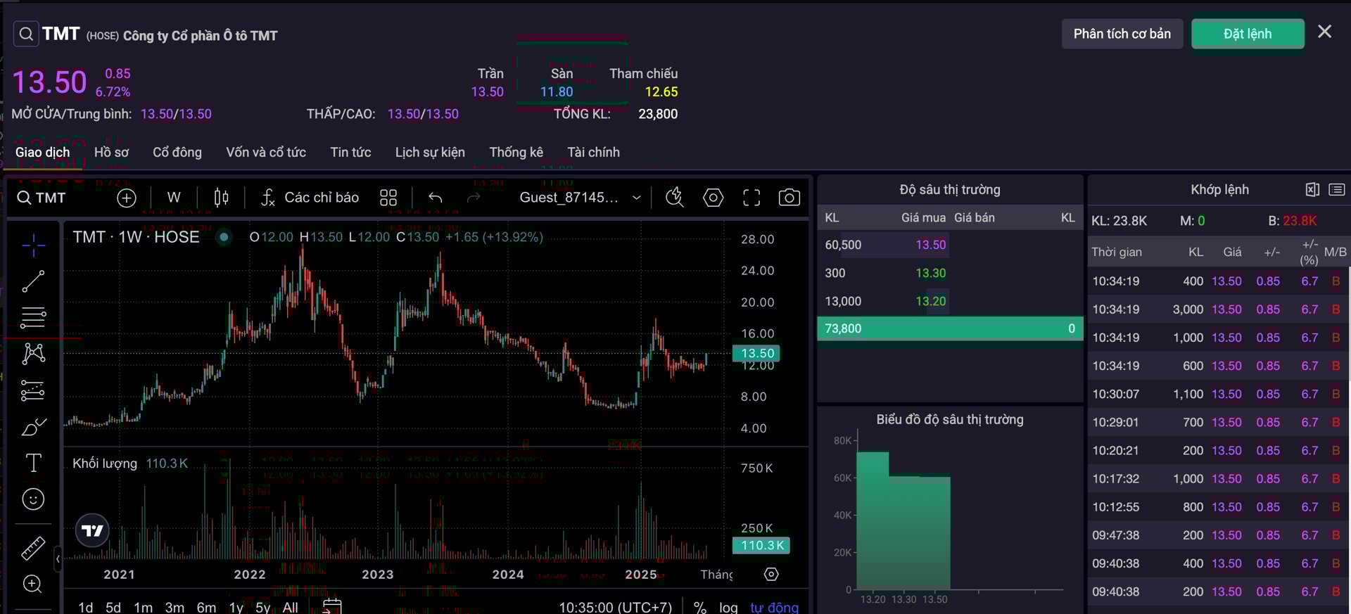1351x614 pixels.
Task: Pick the ruler measure tool
Action: (33, 548)
